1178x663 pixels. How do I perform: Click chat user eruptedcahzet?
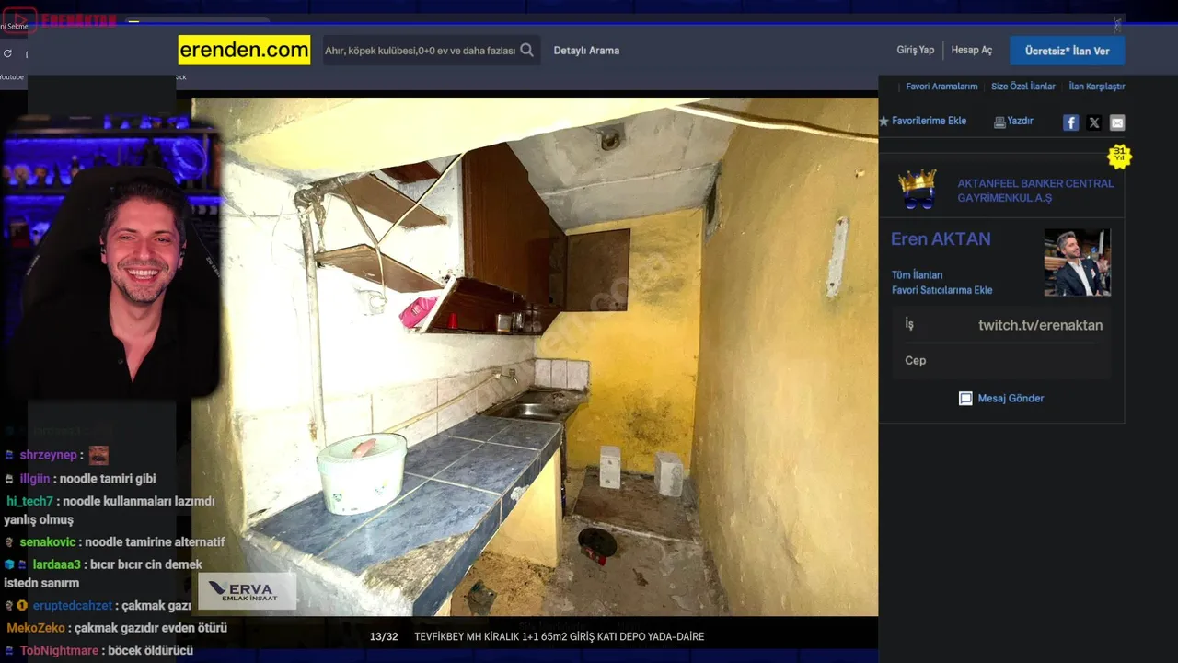coord(72,606)
